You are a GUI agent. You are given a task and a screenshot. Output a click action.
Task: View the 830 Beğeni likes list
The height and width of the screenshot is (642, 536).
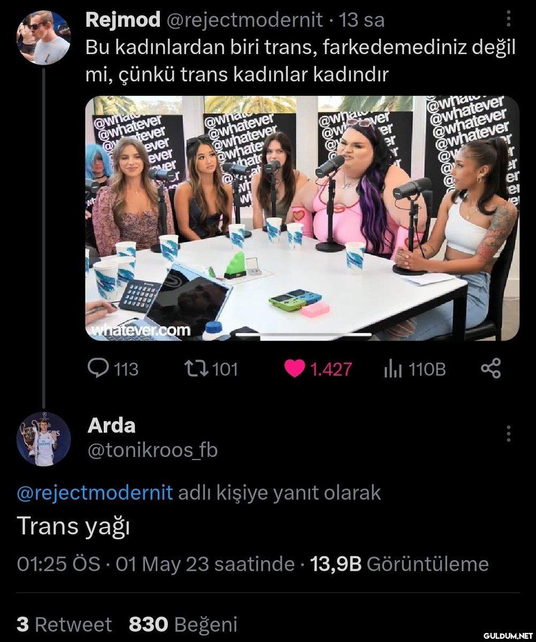click(183, 624)
